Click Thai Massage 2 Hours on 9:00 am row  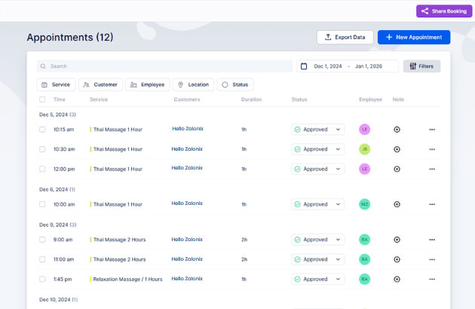(x=119, y=240)
